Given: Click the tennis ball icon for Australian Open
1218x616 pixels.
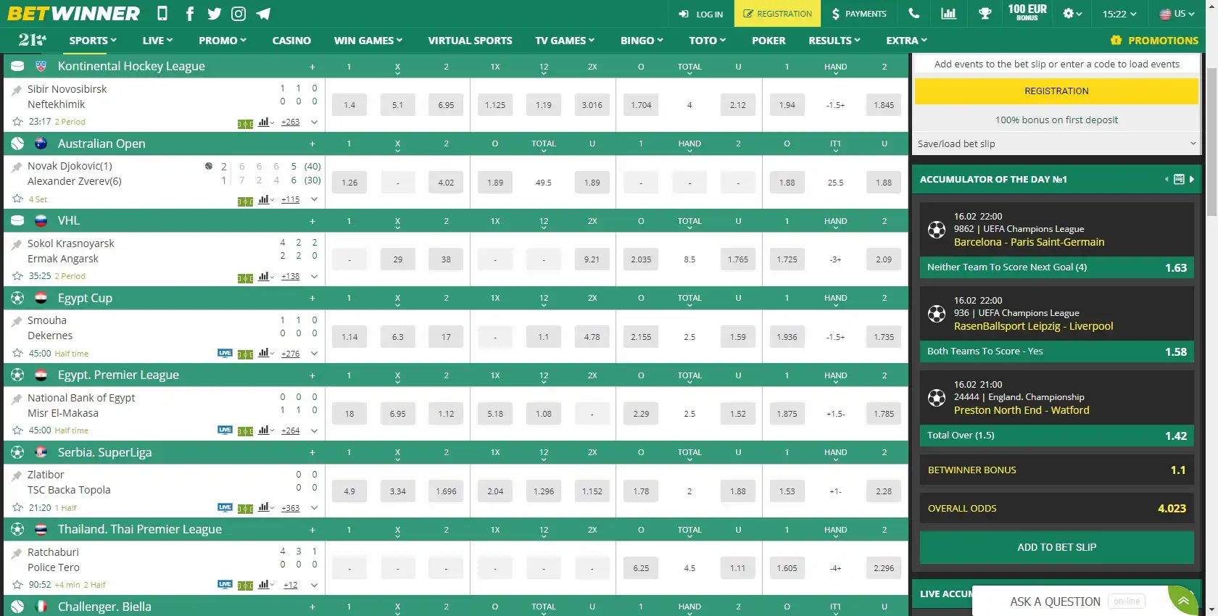Looking at the screenshot, I should [x=18, y=143].
